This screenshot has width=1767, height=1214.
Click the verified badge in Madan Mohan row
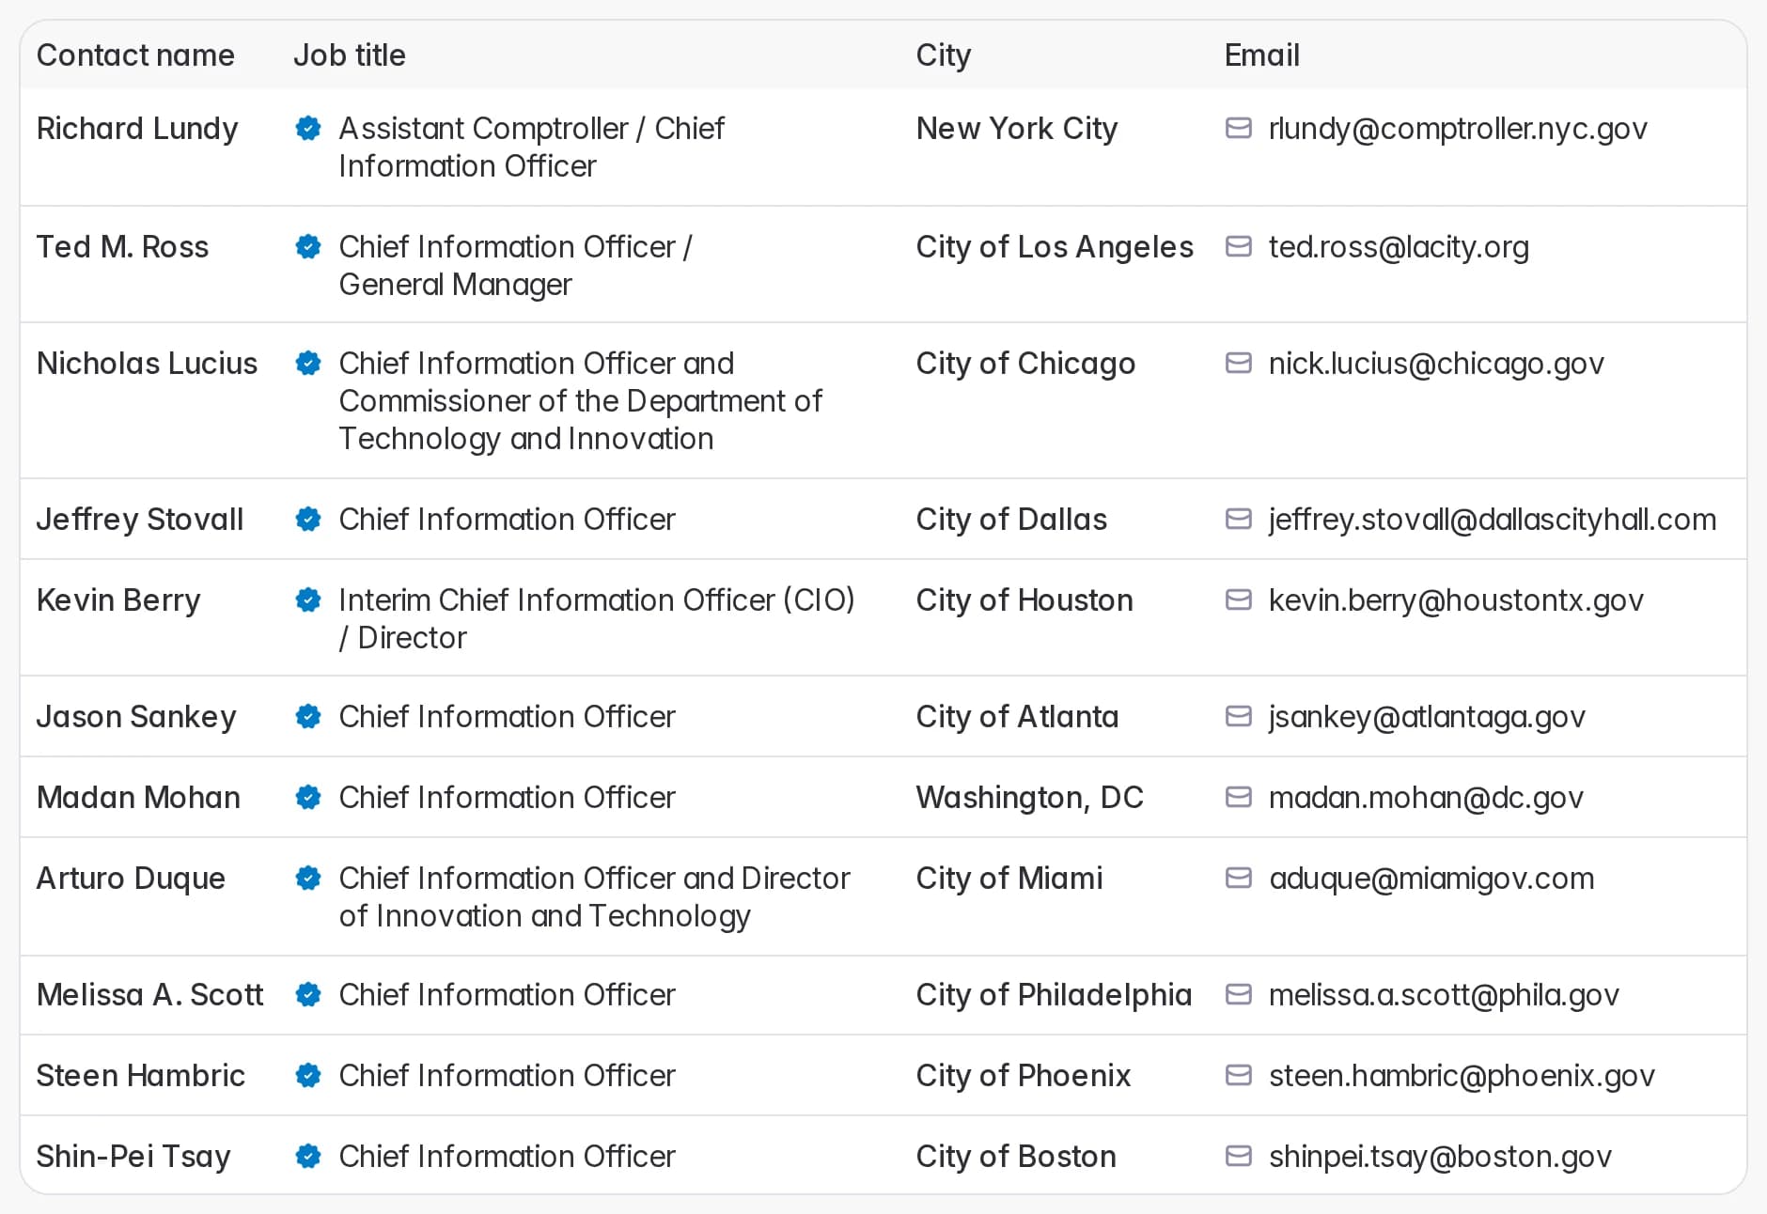tap(308, 797)
